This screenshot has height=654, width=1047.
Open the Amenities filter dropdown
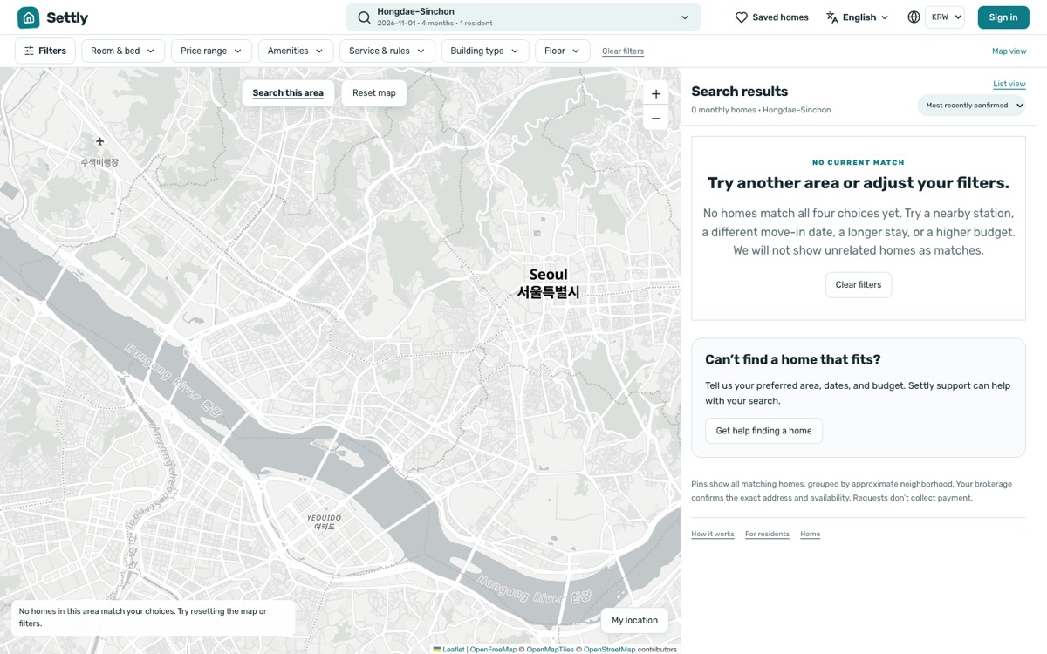pos(296,51)
